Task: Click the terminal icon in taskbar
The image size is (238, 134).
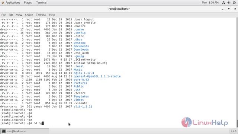Action: [4, 131]
